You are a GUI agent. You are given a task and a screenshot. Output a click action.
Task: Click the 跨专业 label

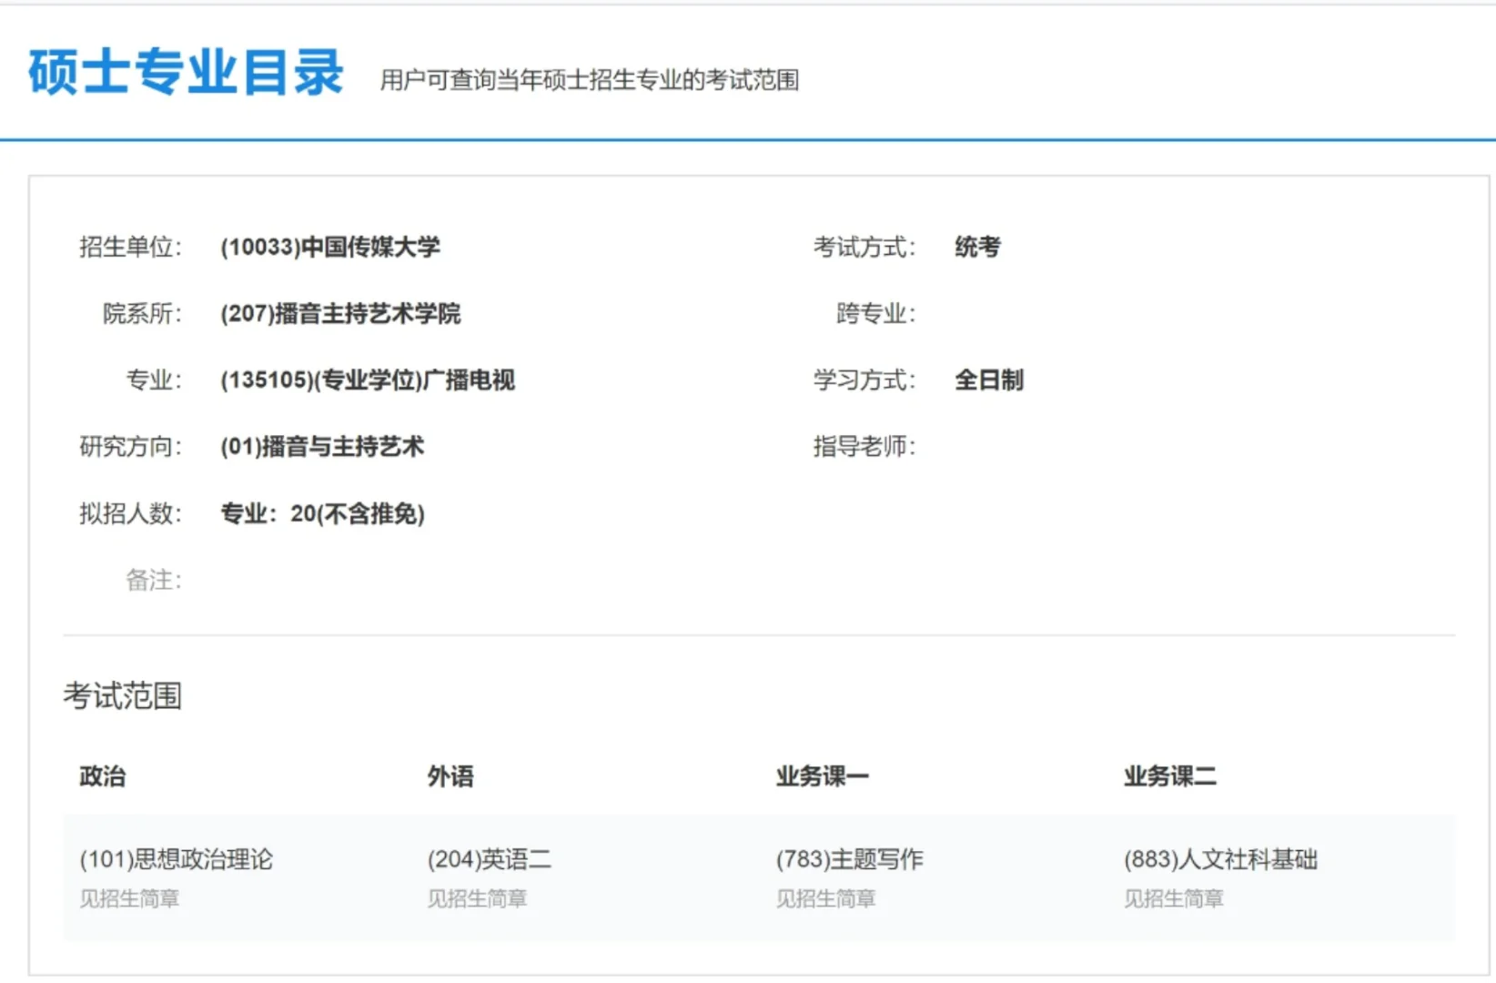876,313
